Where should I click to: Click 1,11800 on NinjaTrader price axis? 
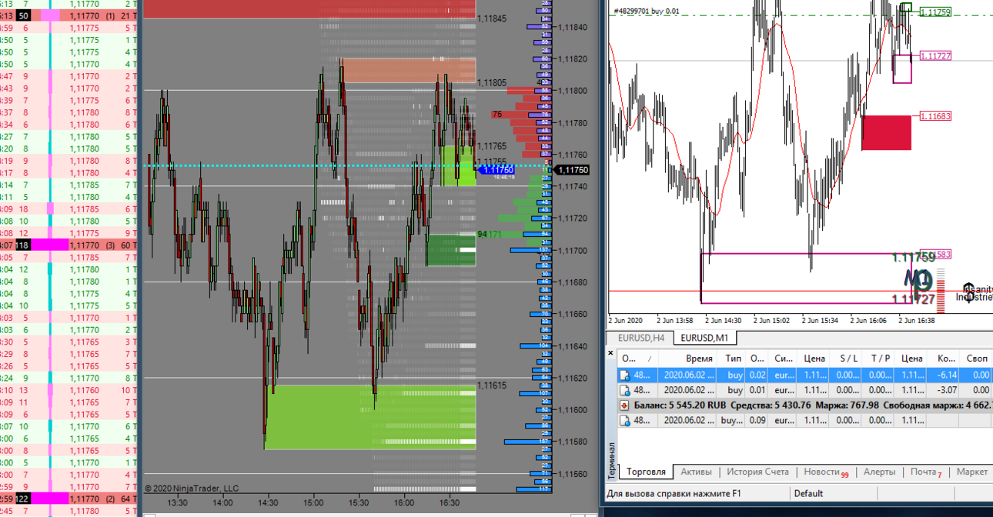point(573,91)
